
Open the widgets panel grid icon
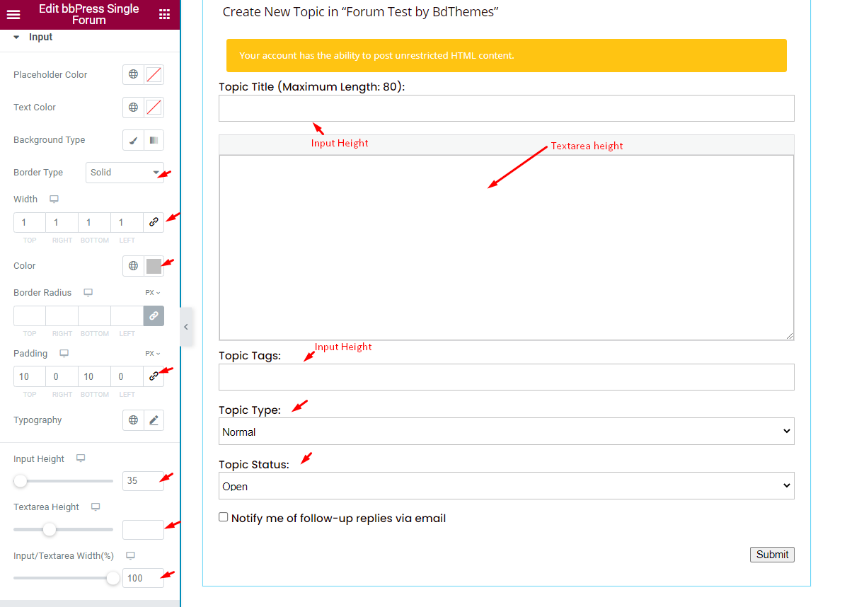point(165,13)
